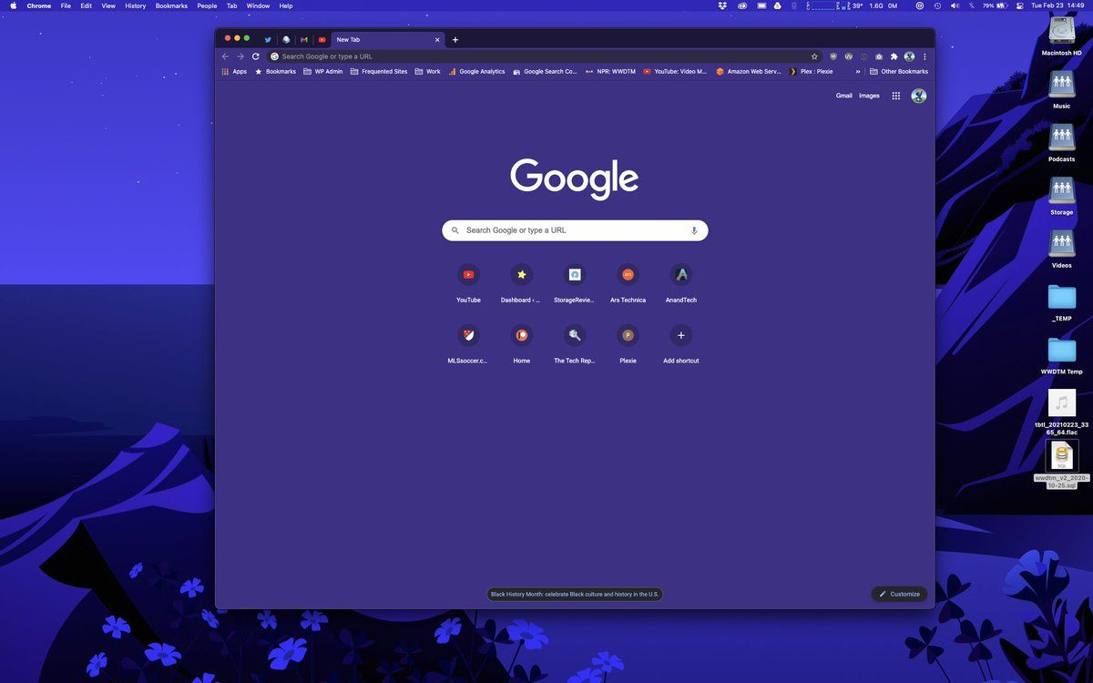Open Chrome's three-dot menu
Image resolution: width=1093 pixels, height=683 pixels.
coord(924,56)
